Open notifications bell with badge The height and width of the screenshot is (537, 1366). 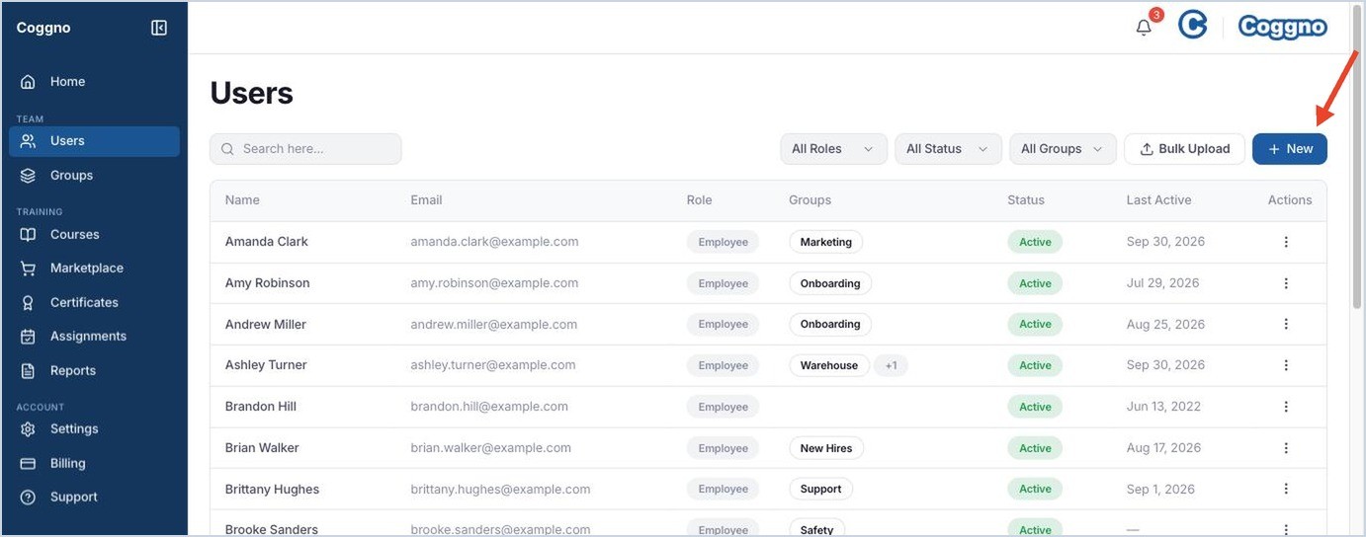click(1146, 26)
